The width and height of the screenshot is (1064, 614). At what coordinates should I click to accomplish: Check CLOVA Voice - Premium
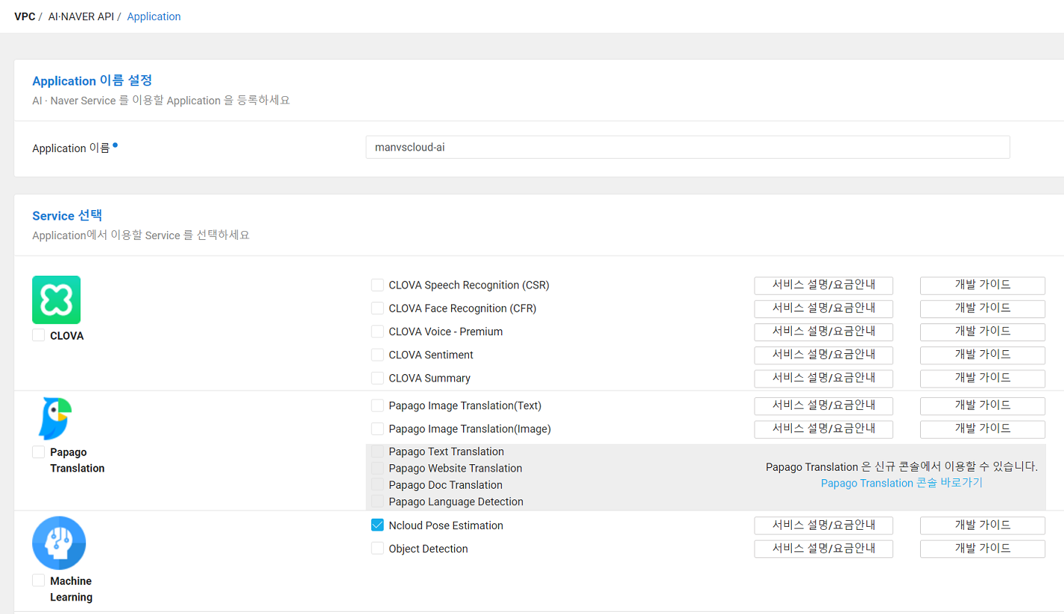click(x=377, y=331)
